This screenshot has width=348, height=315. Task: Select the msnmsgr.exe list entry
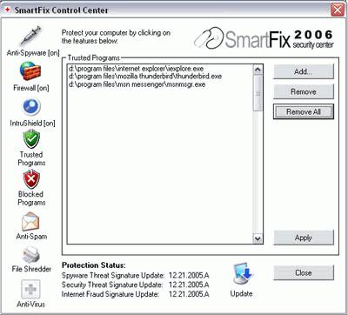pos(137,84)
